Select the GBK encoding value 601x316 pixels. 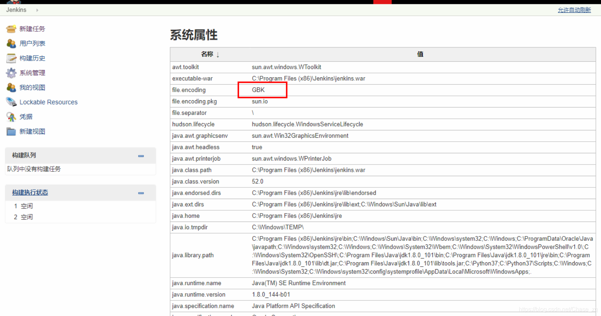click(x=259, y=90)
